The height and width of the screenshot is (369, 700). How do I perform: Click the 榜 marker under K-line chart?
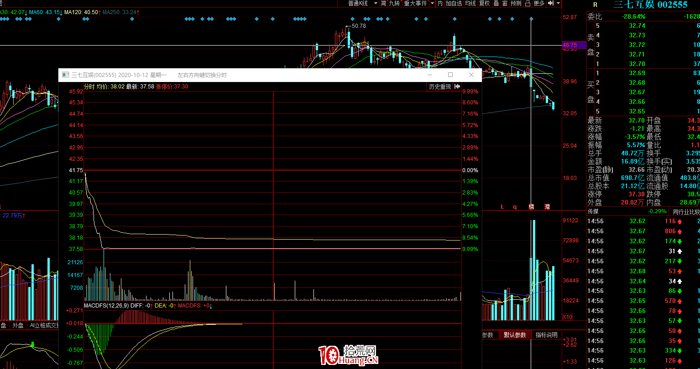pyautogui.click(x=531, y=207)
